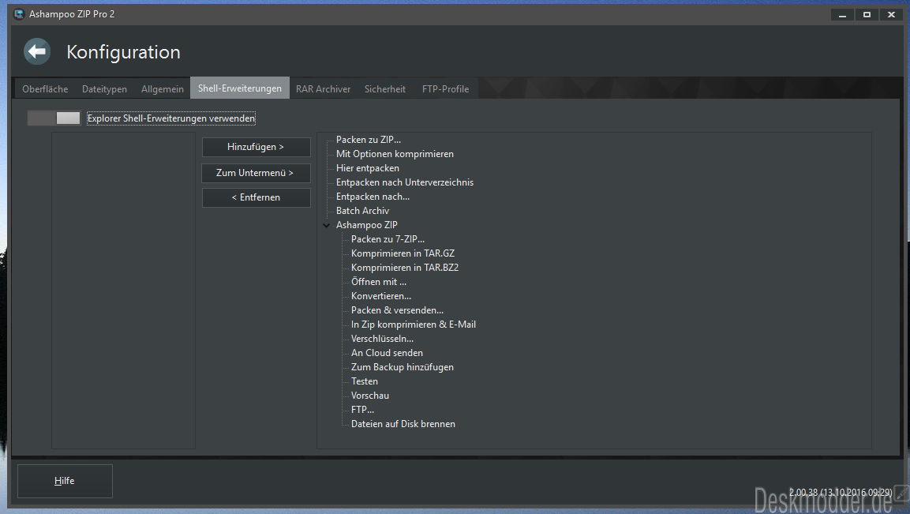Screen dimensions: 910x514
Task: Select 'Mit Optionen komprimieren' entry
Action: click(x=395, y=154)
